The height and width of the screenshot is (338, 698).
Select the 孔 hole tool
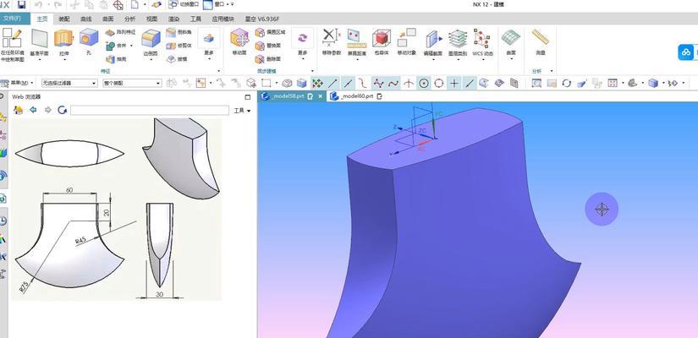tap(89, 41)
